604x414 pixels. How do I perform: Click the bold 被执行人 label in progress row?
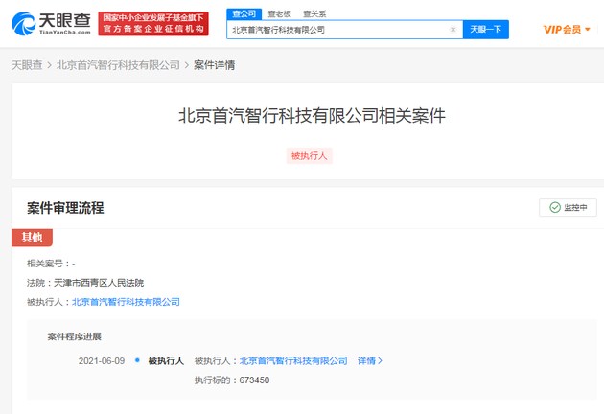point(166,361)
